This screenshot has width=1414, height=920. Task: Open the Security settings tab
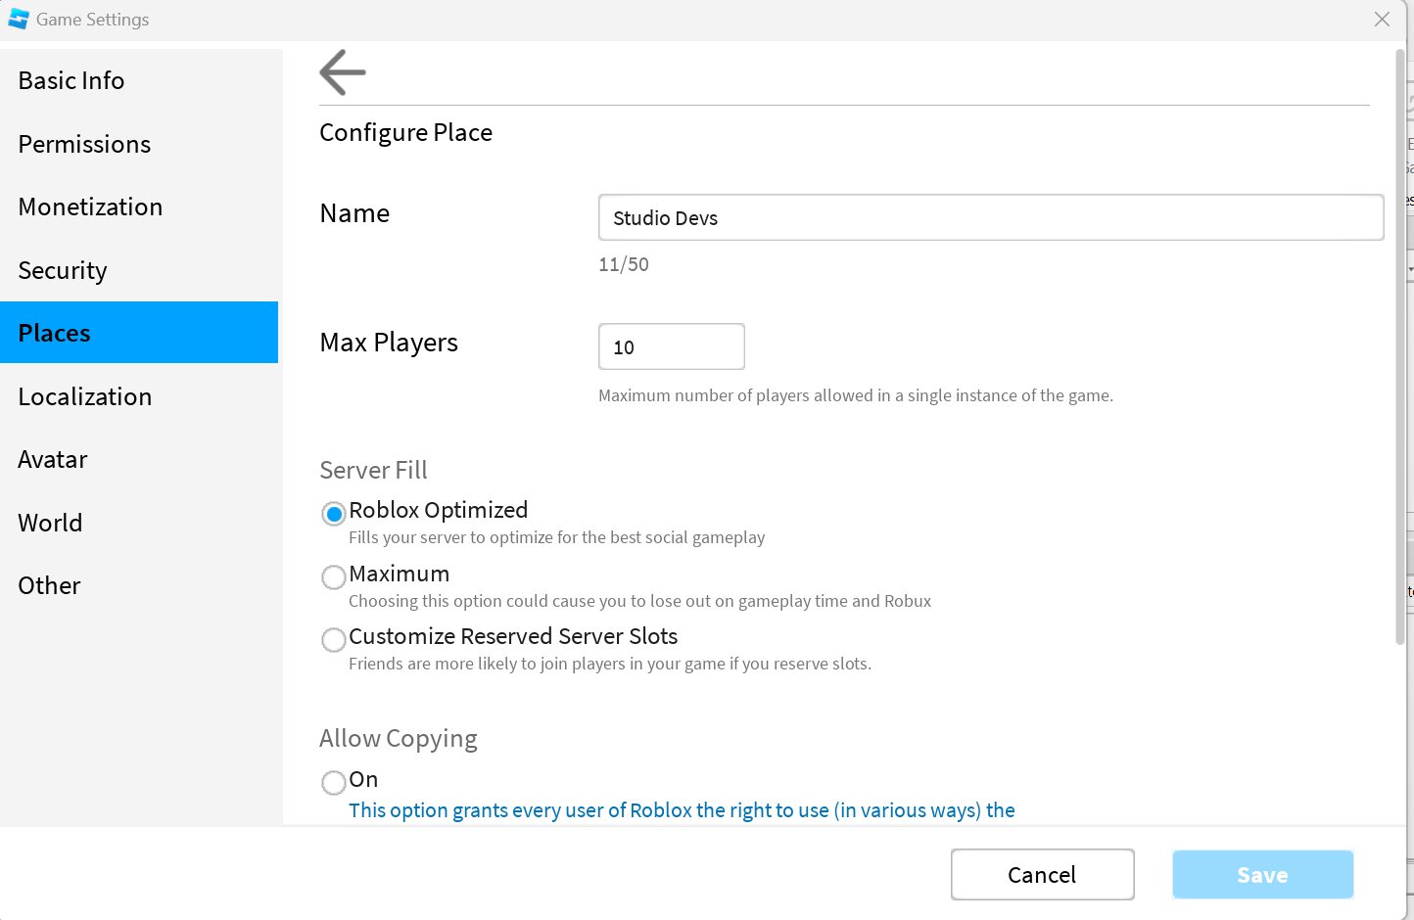[63, 271]
